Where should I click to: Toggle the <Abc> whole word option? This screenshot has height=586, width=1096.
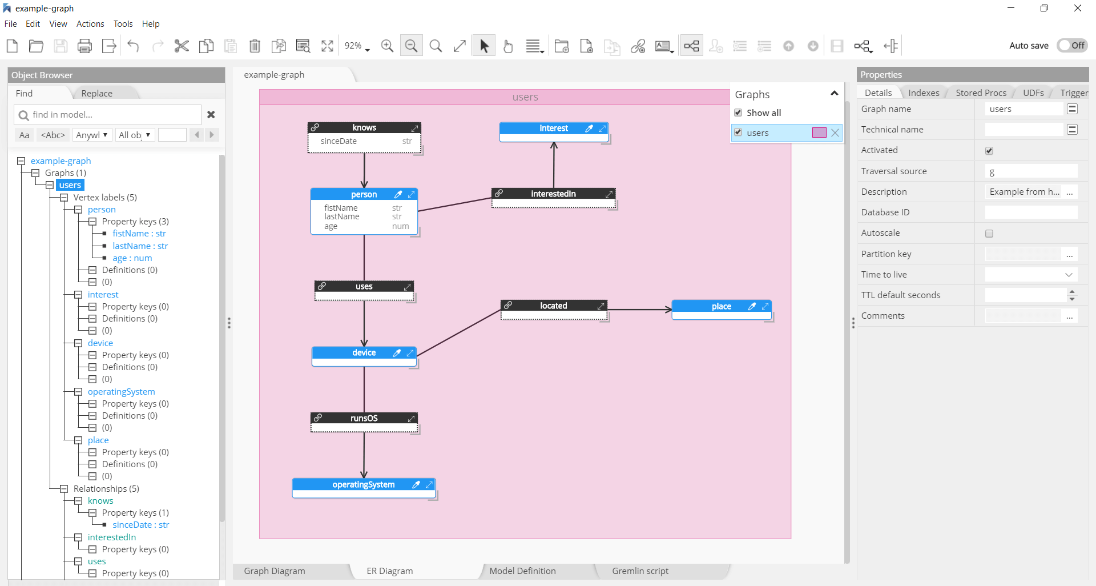coord(53,135)
